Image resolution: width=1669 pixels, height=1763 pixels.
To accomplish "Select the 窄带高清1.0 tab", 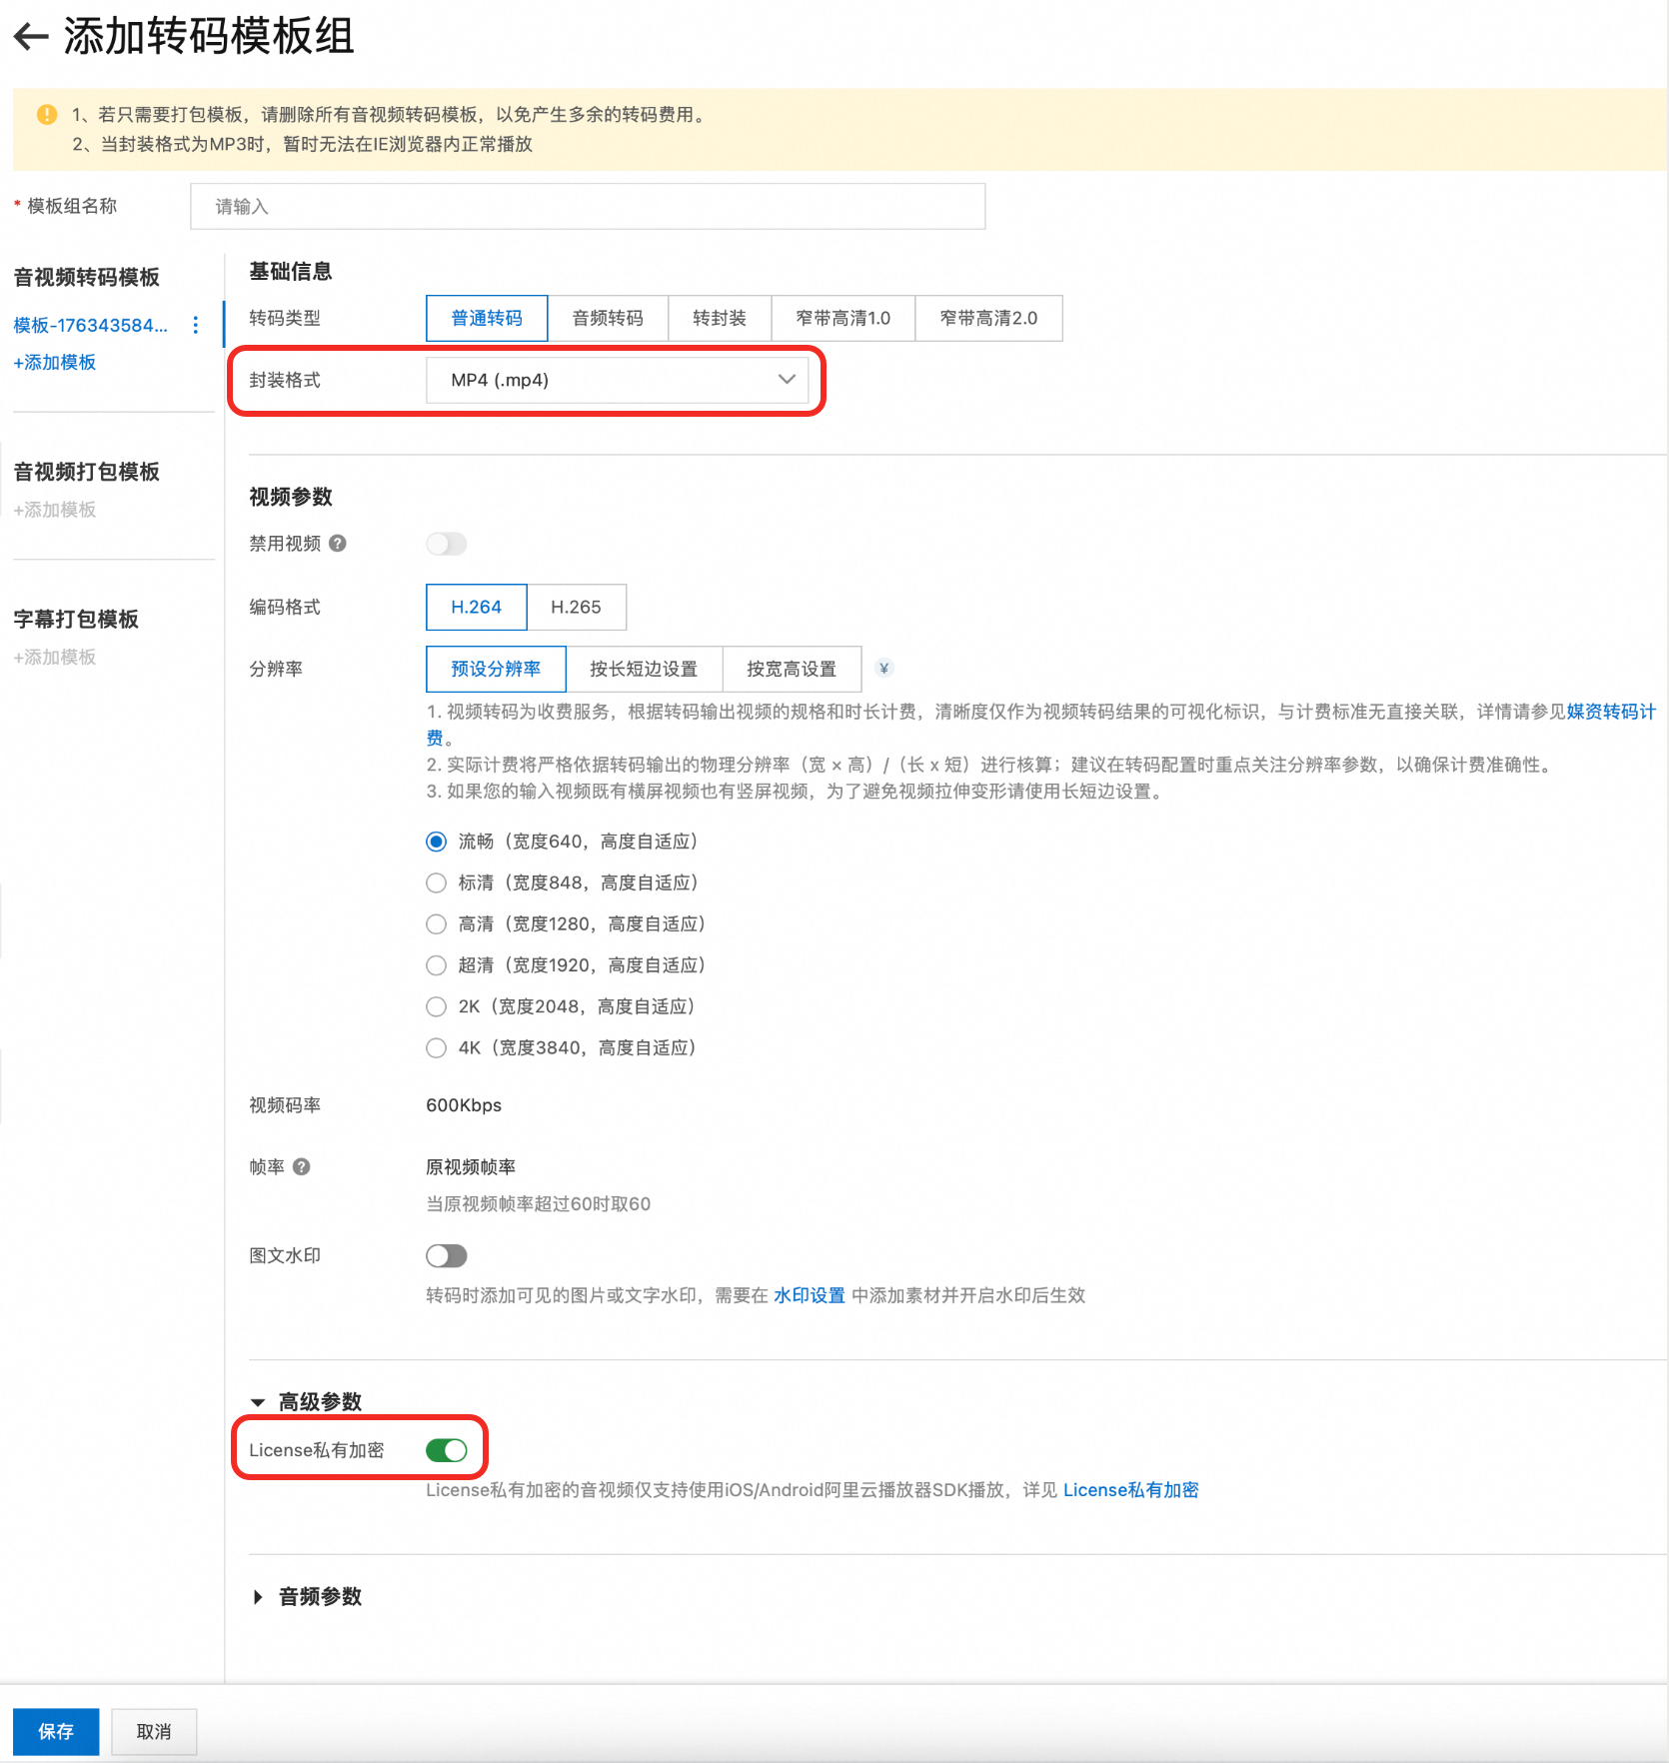I will (x=842, y=318).
